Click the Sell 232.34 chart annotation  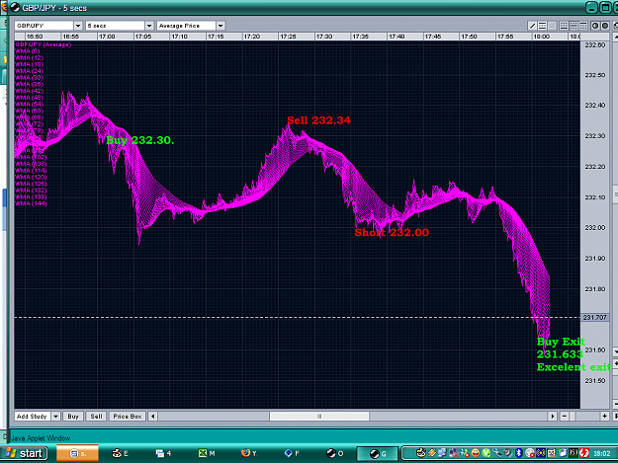click(318, 120)
